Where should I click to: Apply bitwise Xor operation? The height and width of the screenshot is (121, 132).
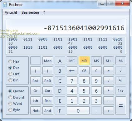coord(48,91)
